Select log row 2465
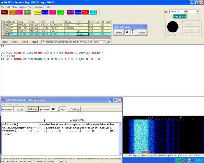Screen dimensions: 204x163 [56, 28]
